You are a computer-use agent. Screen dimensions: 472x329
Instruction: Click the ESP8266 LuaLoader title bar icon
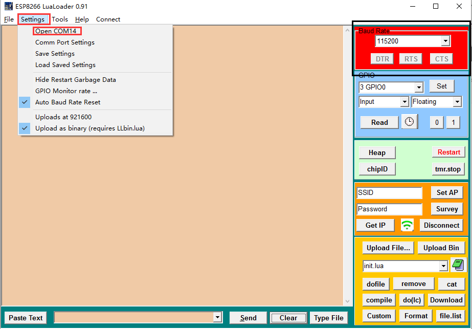tap(8, 6)
